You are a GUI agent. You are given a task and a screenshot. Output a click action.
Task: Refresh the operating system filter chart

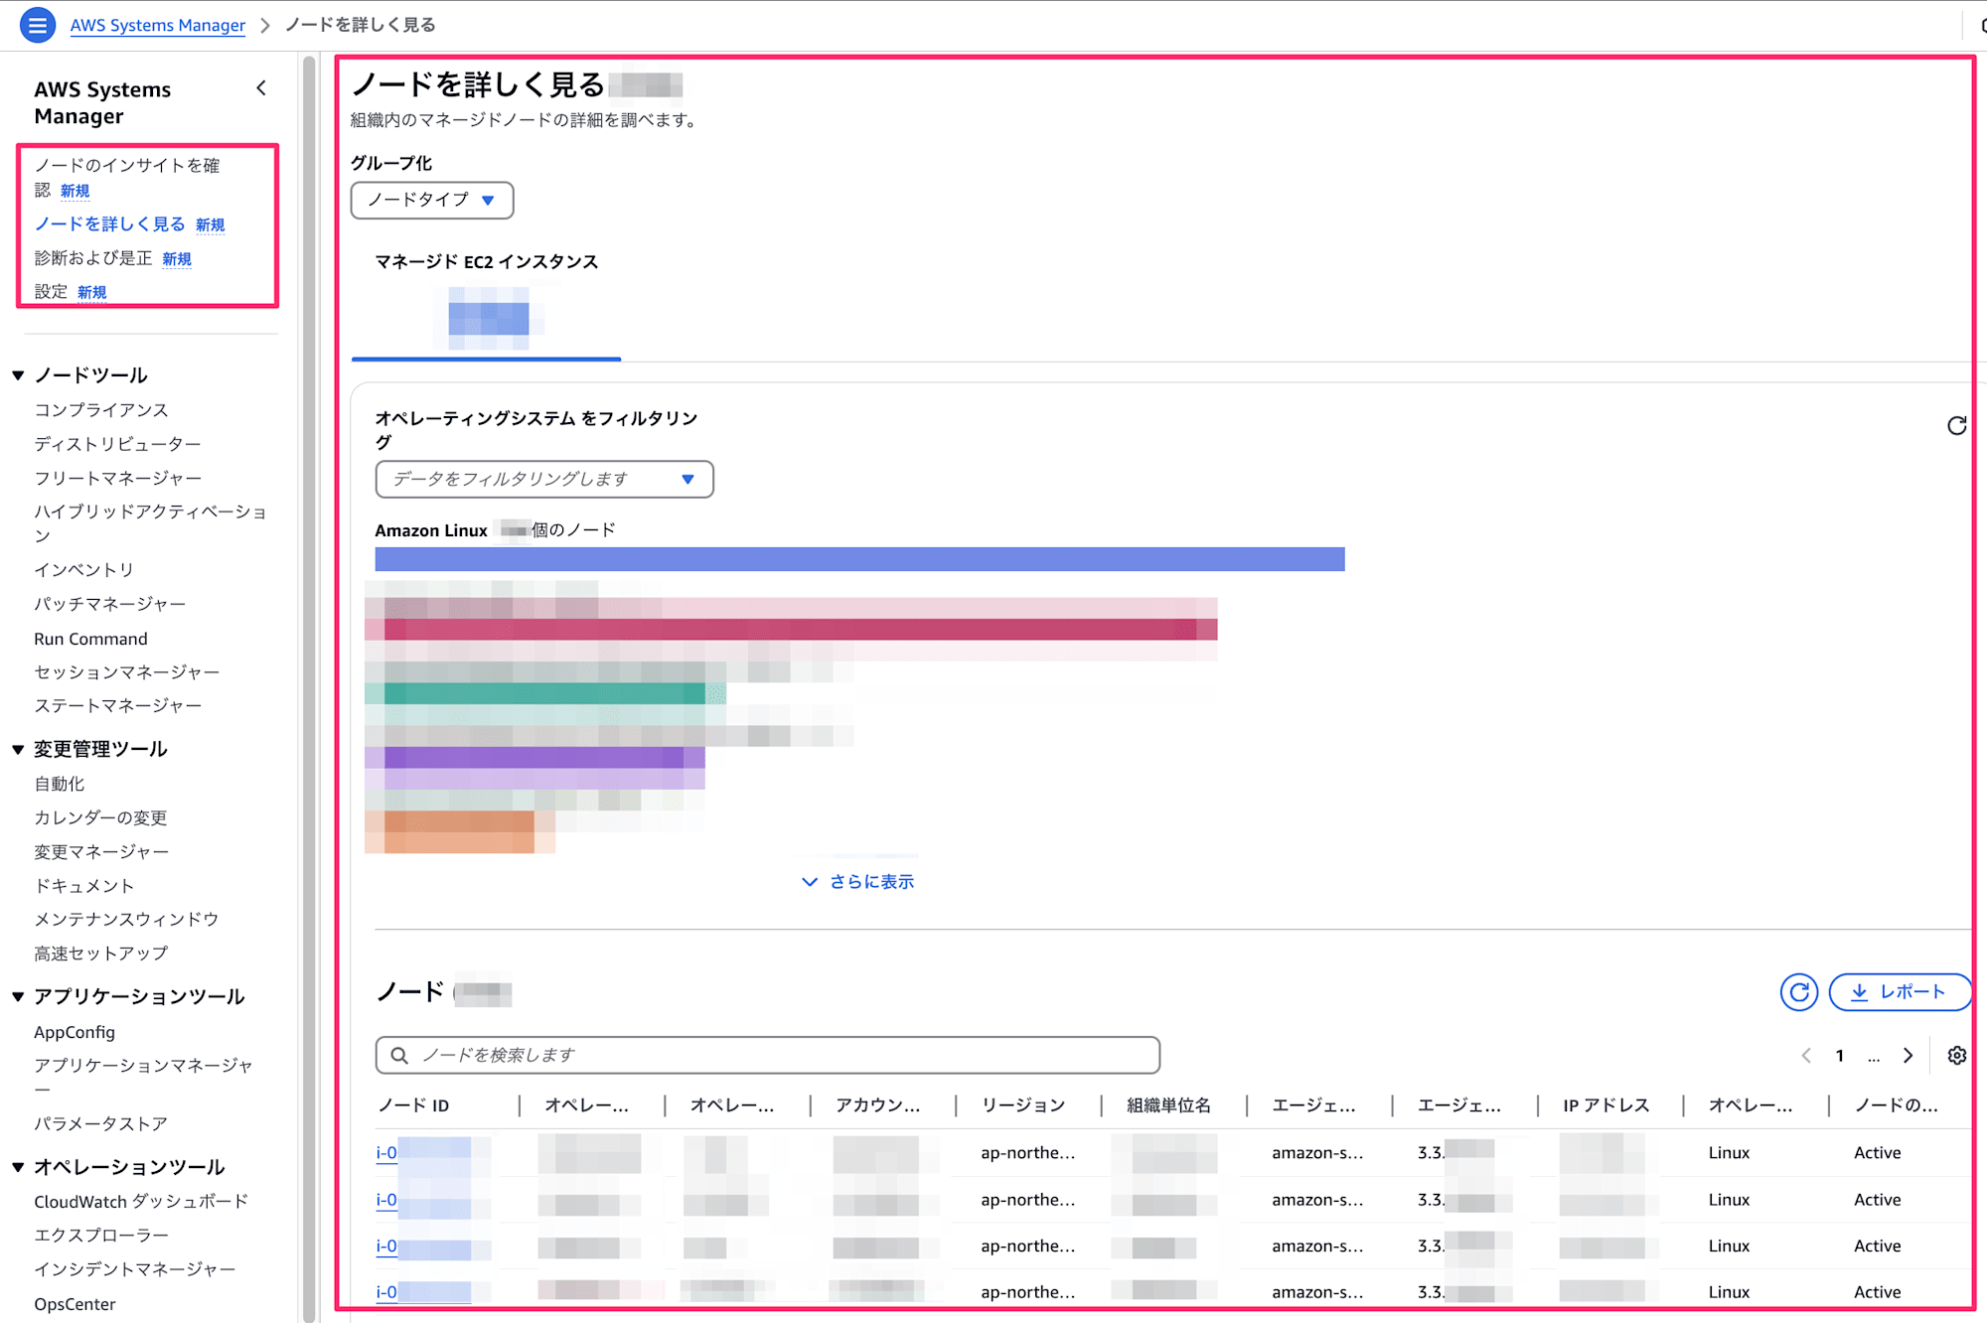tap(1956, 426)
